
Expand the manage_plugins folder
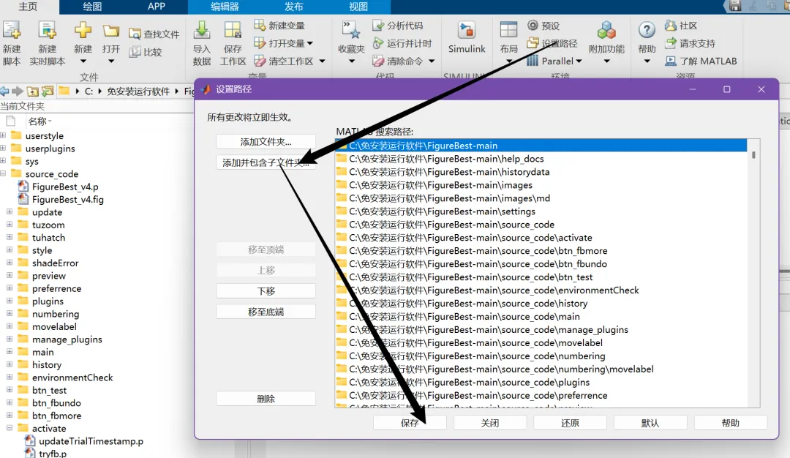coord(10,339)
